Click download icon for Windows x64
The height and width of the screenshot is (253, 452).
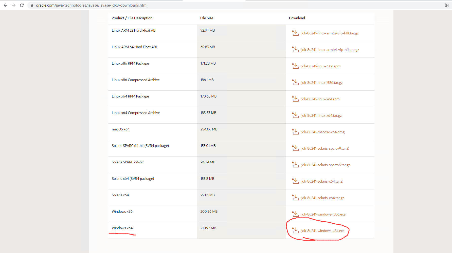pyautogui.click(x=295, y=230)
